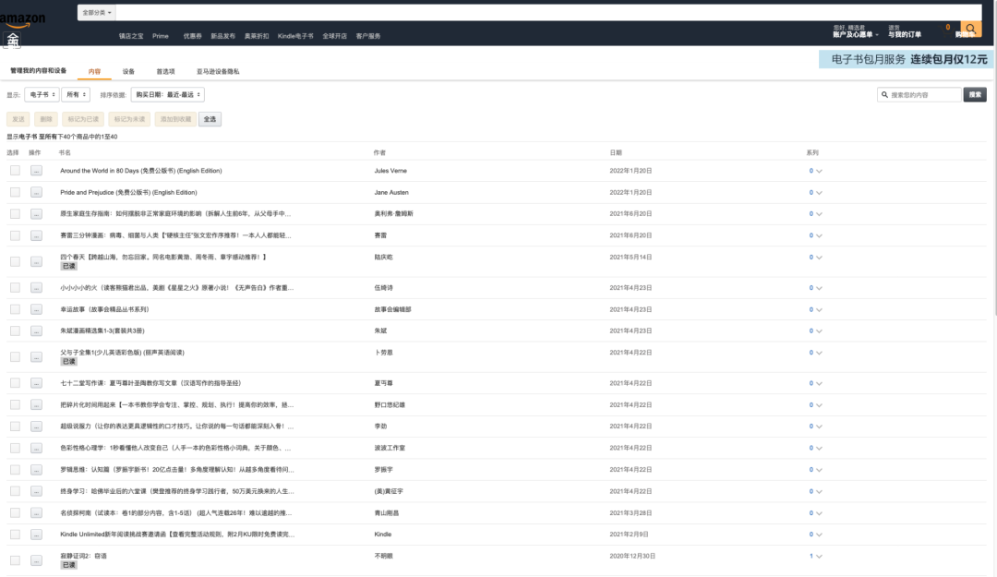The image size is (997, 577).
Task: Switch to the 设备 tab
Action: point(128,71)
